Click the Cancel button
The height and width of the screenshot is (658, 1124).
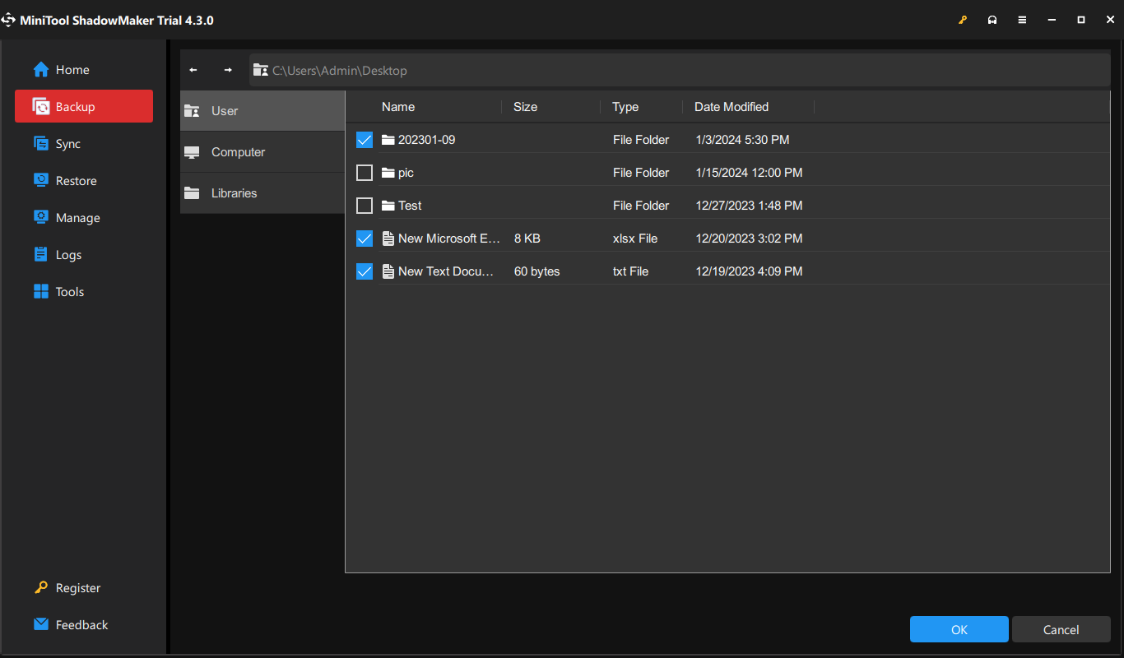tap(1061, 630)
